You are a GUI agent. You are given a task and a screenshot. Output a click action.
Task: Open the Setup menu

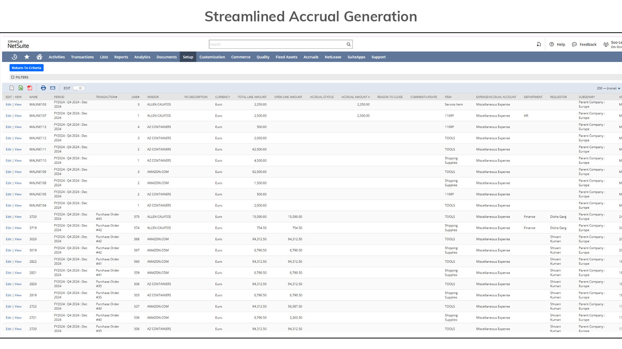click(x=188, y=57)
